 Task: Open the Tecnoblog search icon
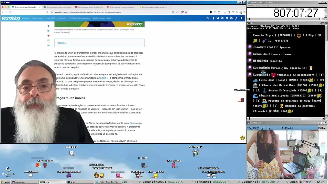click(x=208, y=18)
